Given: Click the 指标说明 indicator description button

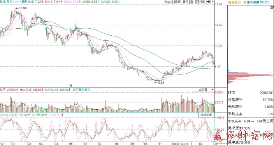Looking at the screenshot, I should point(206,115).
